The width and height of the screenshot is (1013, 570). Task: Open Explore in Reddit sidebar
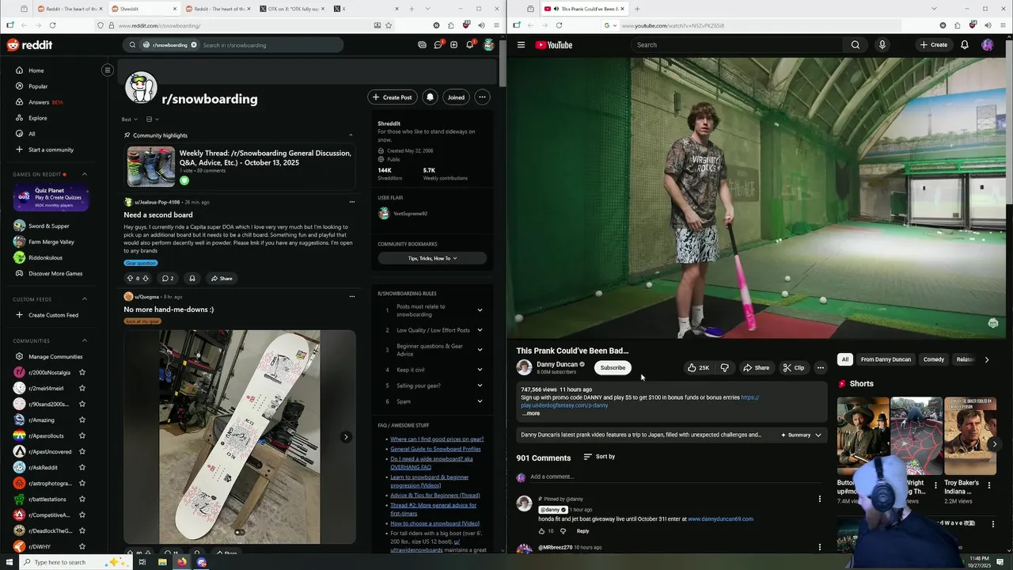[37, 118]
